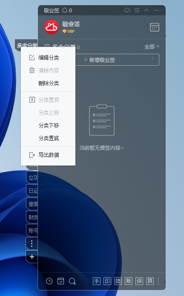Click 分类置顶 menu entry
184x296 pixels.
[x=48, y=100]
